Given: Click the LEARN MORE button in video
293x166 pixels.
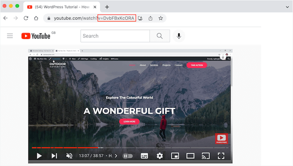Looking at the screenshot, I should click(x=129, y=121).
